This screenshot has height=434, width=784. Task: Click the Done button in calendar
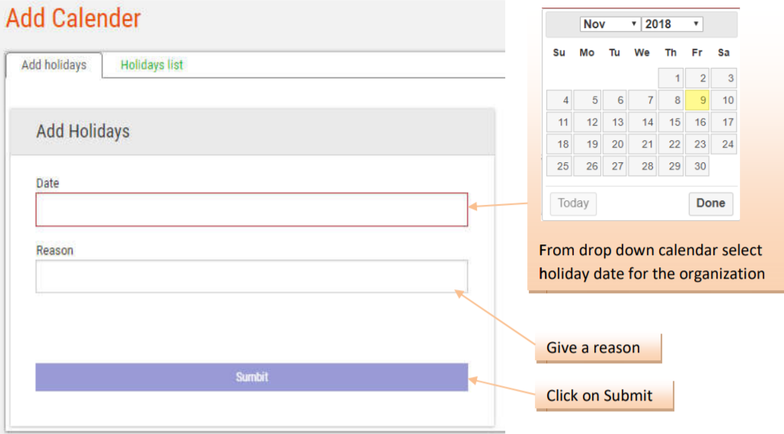(710, 203)
